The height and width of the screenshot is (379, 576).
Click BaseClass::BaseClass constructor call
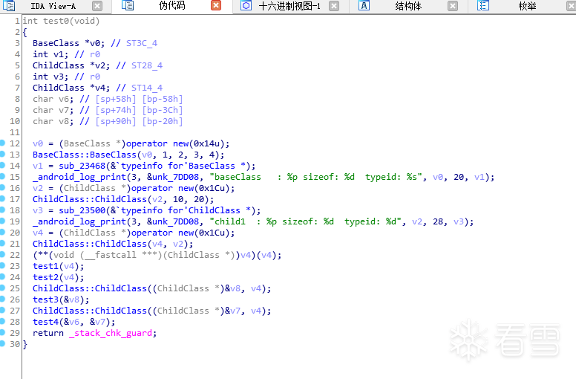point(85,155)
